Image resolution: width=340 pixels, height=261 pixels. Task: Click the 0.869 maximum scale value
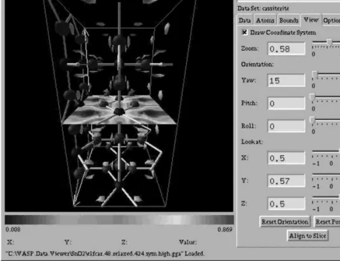point(225,229)
